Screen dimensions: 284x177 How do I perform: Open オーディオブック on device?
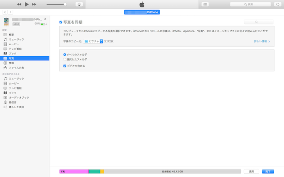click(25, 97)
